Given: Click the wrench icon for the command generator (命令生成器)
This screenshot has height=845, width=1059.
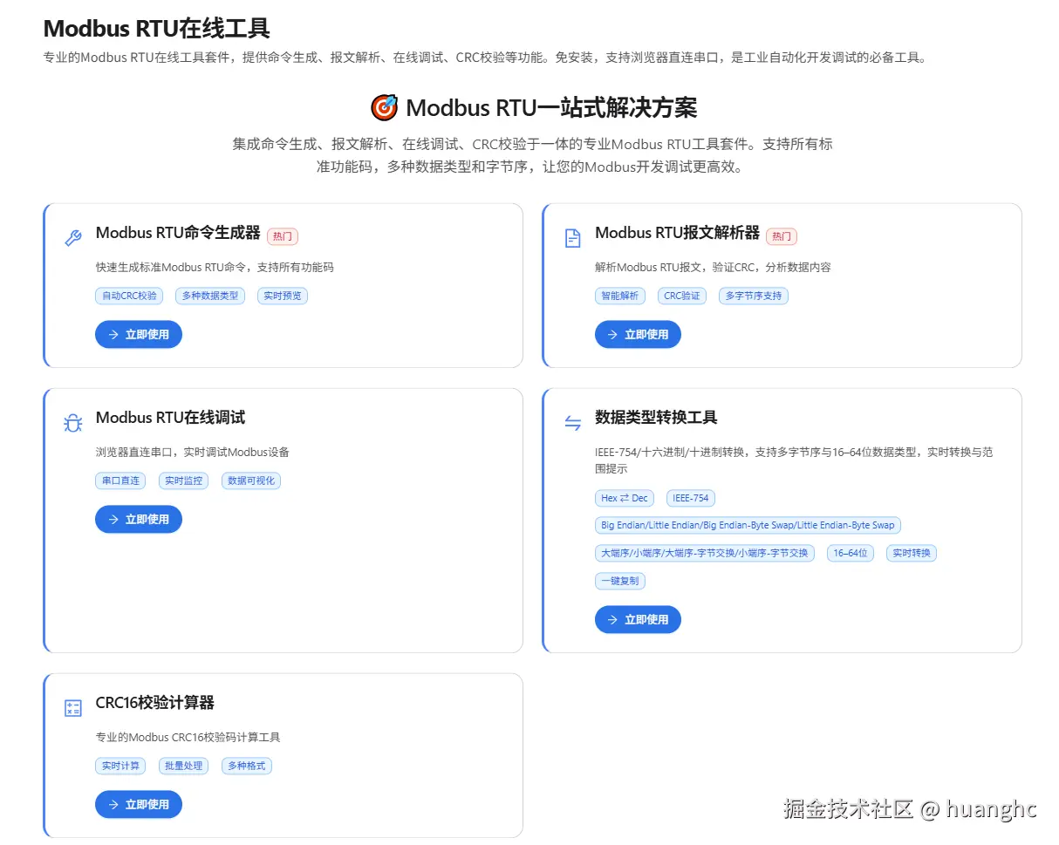Looking at the screenshot, I should (x=73, y=238).
